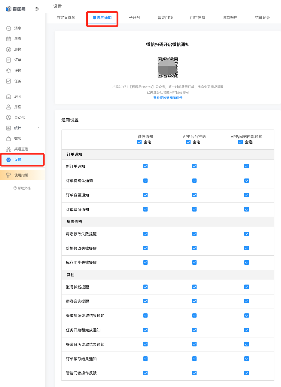
Task: Click the 评价 star icon
Action: [9, 70]
